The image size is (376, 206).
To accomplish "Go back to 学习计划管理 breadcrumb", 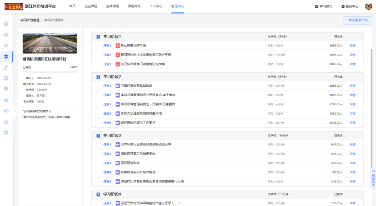I will click(x=30, y=20).
